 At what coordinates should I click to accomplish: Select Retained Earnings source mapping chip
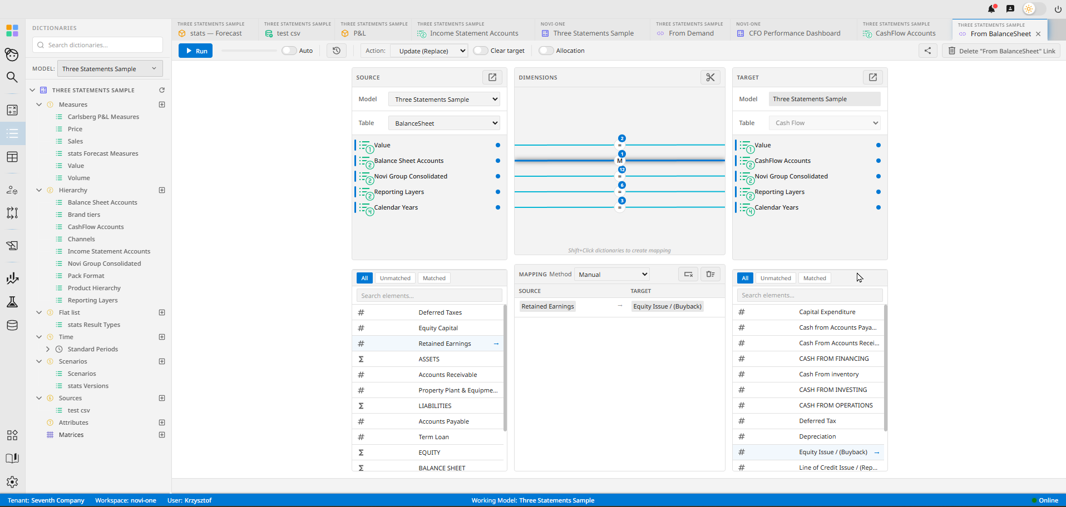tap(547, 306)
